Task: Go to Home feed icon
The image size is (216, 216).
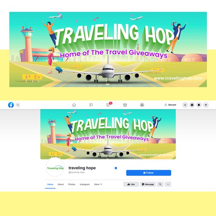Action: (74, 105)
